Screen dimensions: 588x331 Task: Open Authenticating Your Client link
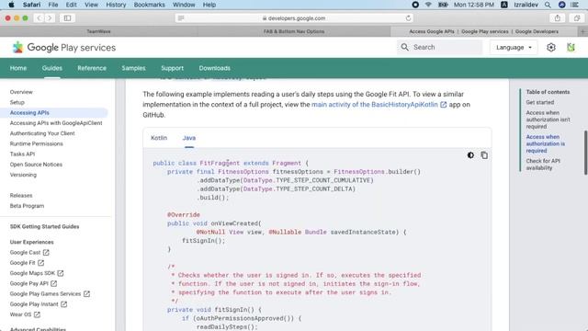coord(42,133)
